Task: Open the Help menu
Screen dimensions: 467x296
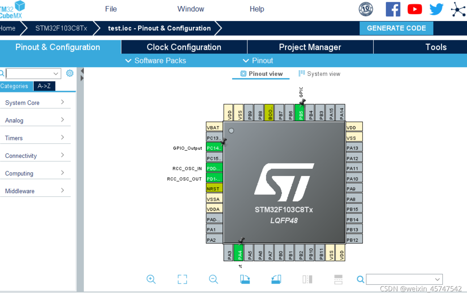Action: click(x=257, y=9)
